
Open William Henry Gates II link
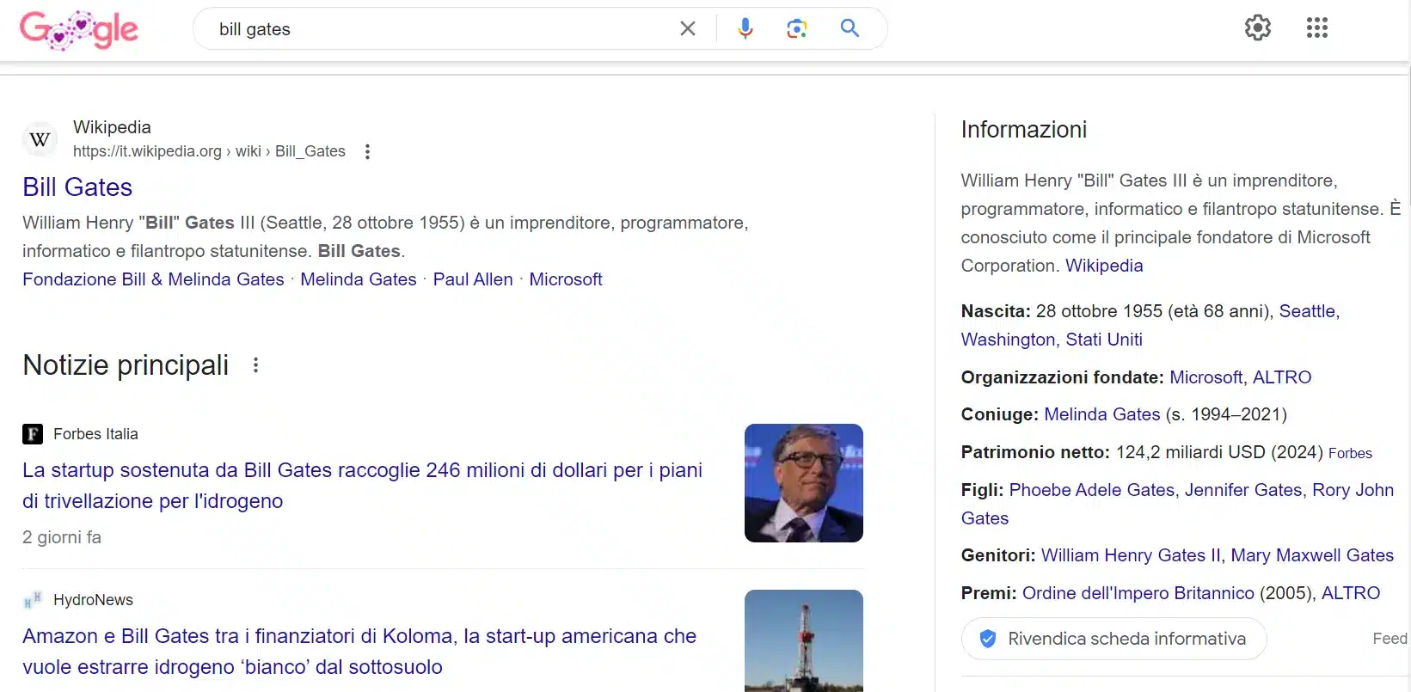pos(1131,555)
